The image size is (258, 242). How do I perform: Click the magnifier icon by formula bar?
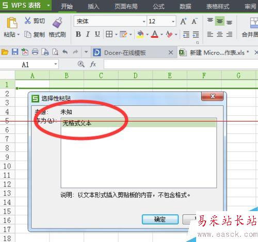coord(81,64)
